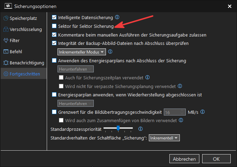Viewport: 237px width, 167px height.
Task: Close the Sicherungsoptionen dialog
Action: 230,6
